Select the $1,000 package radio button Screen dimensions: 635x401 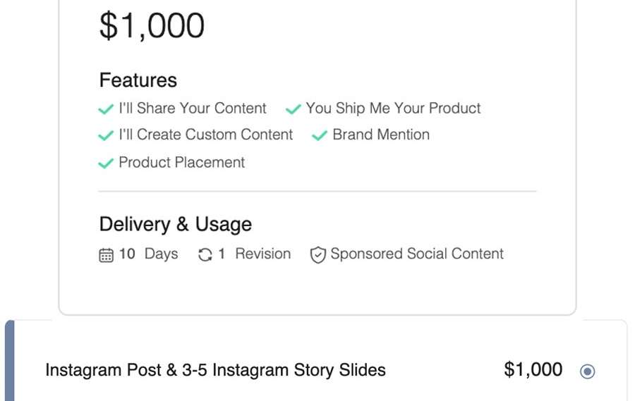pyautogui.click(x=587, y=371)
